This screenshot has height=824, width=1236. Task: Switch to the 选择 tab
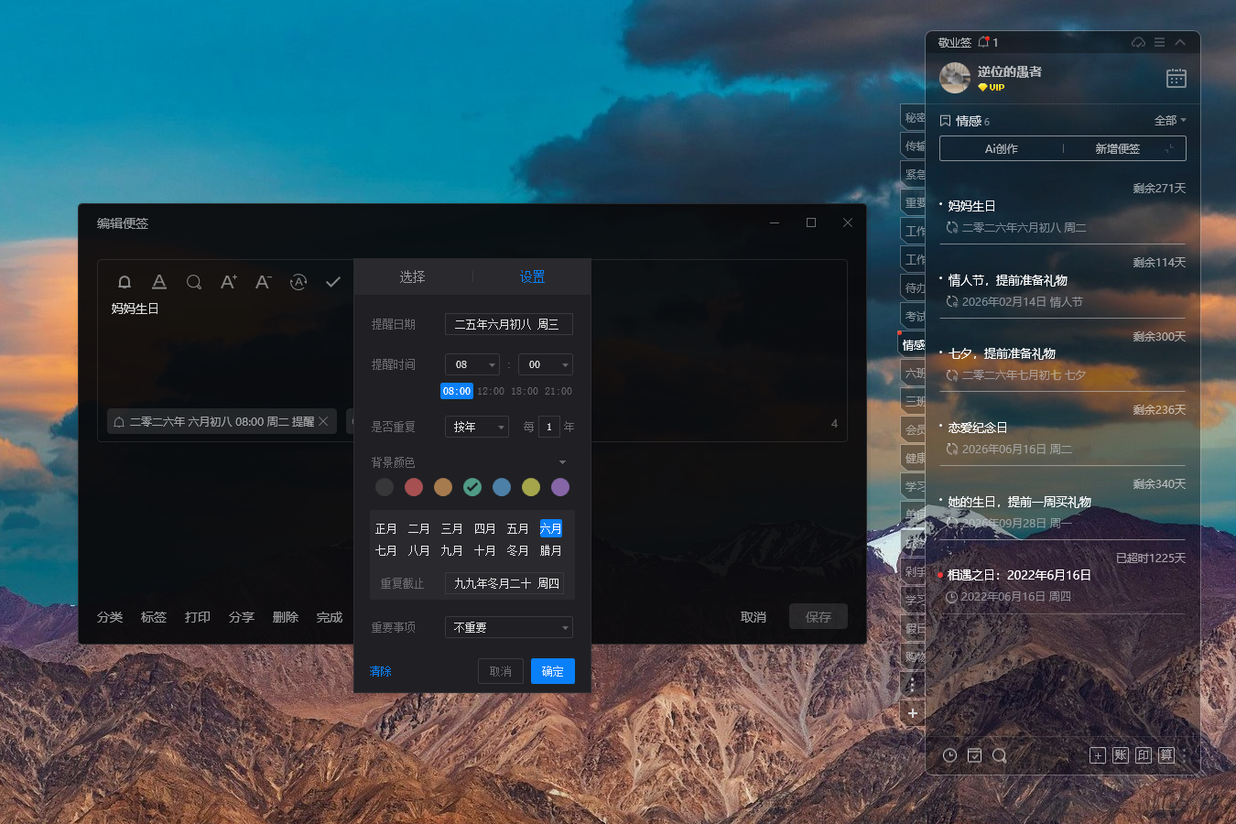coord(412,276)
